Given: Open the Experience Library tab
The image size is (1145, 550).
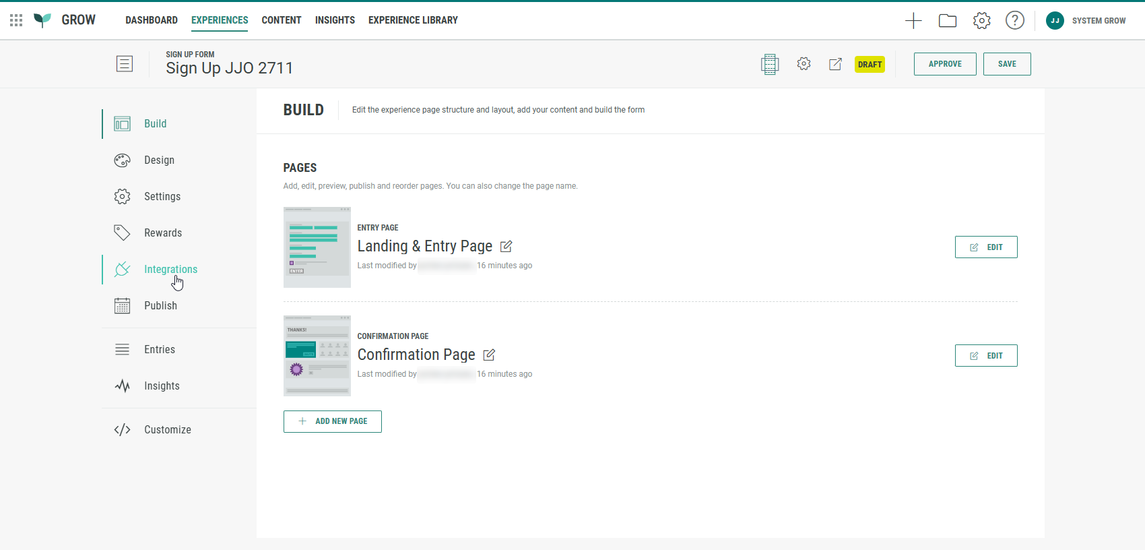Looking at the screenshot, I should (413, 20).
